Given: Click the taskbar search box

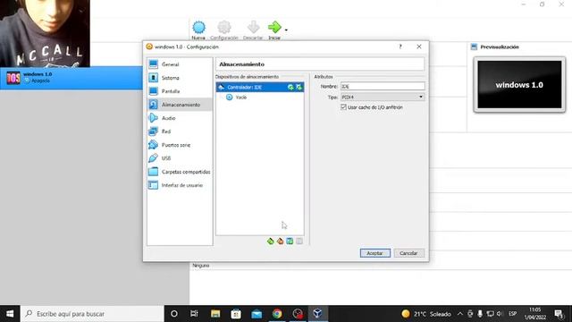Looking at the screenshot, I should [92, 314].
